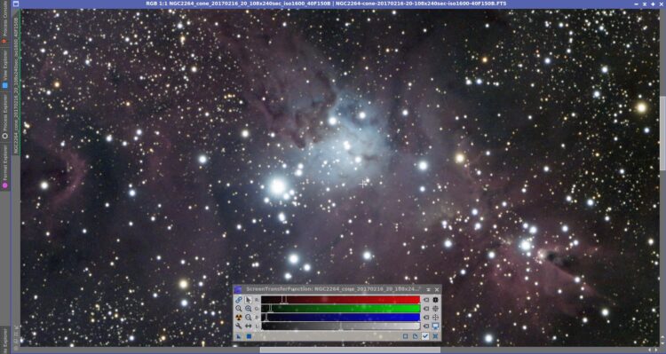
Task: Select the edit pointer mode arrow
Action: (x=249, y=300)
